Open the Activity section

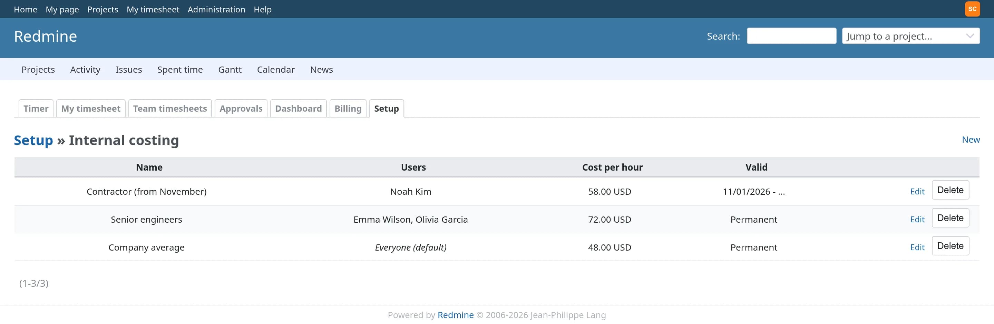(x=85, y=69)
